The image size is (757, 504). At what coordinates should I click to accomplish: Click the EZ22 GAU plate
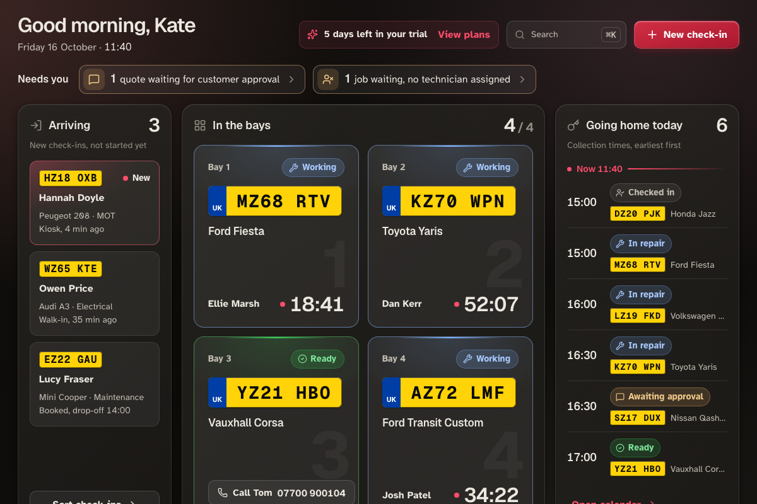71,360
